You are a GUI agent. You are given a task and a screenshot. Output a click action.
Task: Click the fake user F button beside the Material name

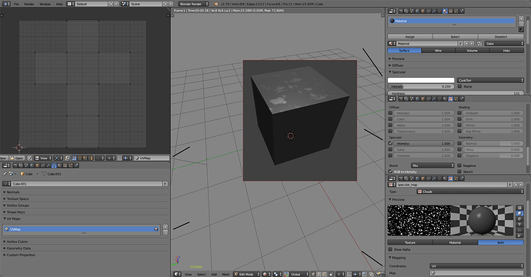point(460,43)
